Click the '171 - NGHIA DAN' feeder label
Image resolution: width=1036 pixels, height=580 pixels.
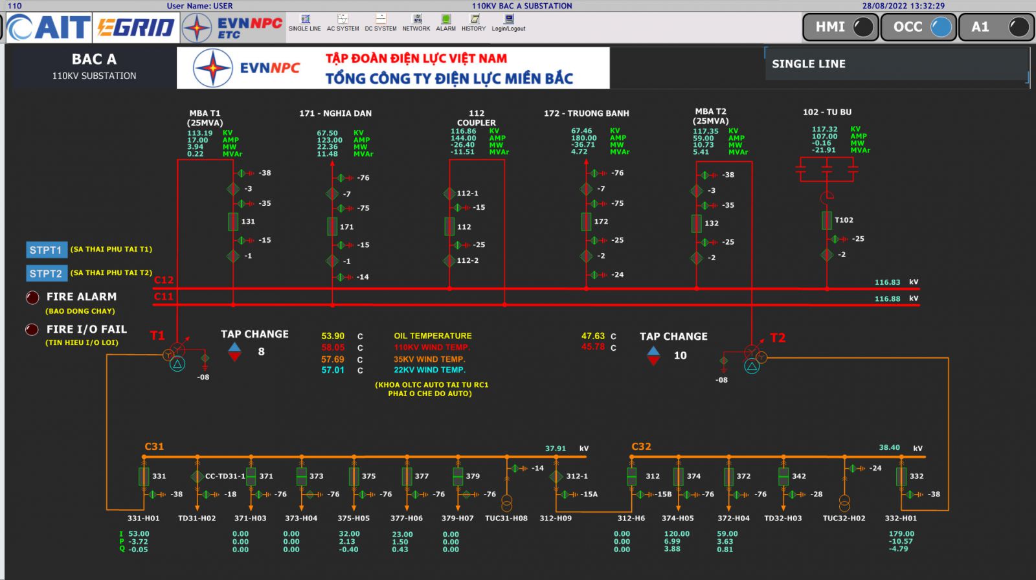click(335, 113)
